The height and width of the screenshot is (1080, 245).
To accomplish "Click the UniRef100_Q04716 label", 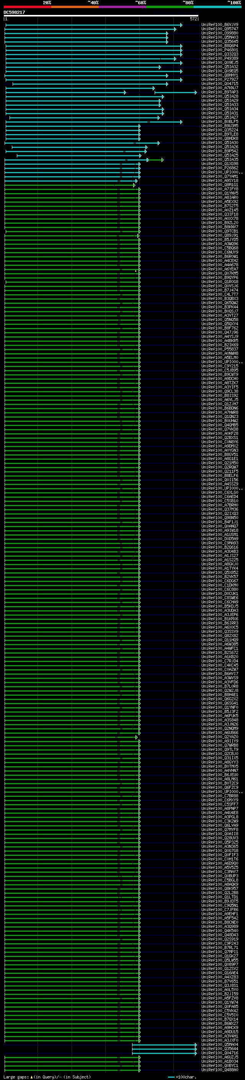I will coord(220,1053).
